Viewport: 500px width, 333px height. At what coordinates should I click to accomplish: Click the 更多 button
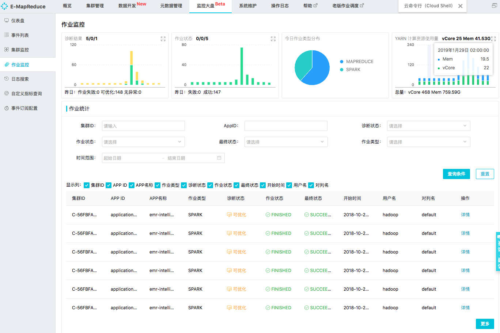pyautogui.click(x=485, y=324)
